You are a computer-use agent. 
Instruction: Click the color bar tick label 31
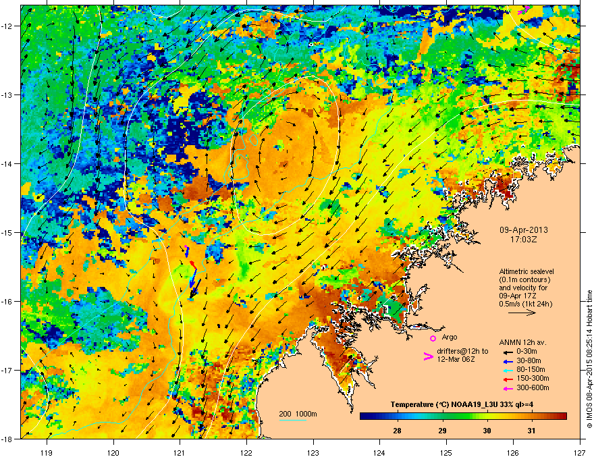(x=531, y=431)
